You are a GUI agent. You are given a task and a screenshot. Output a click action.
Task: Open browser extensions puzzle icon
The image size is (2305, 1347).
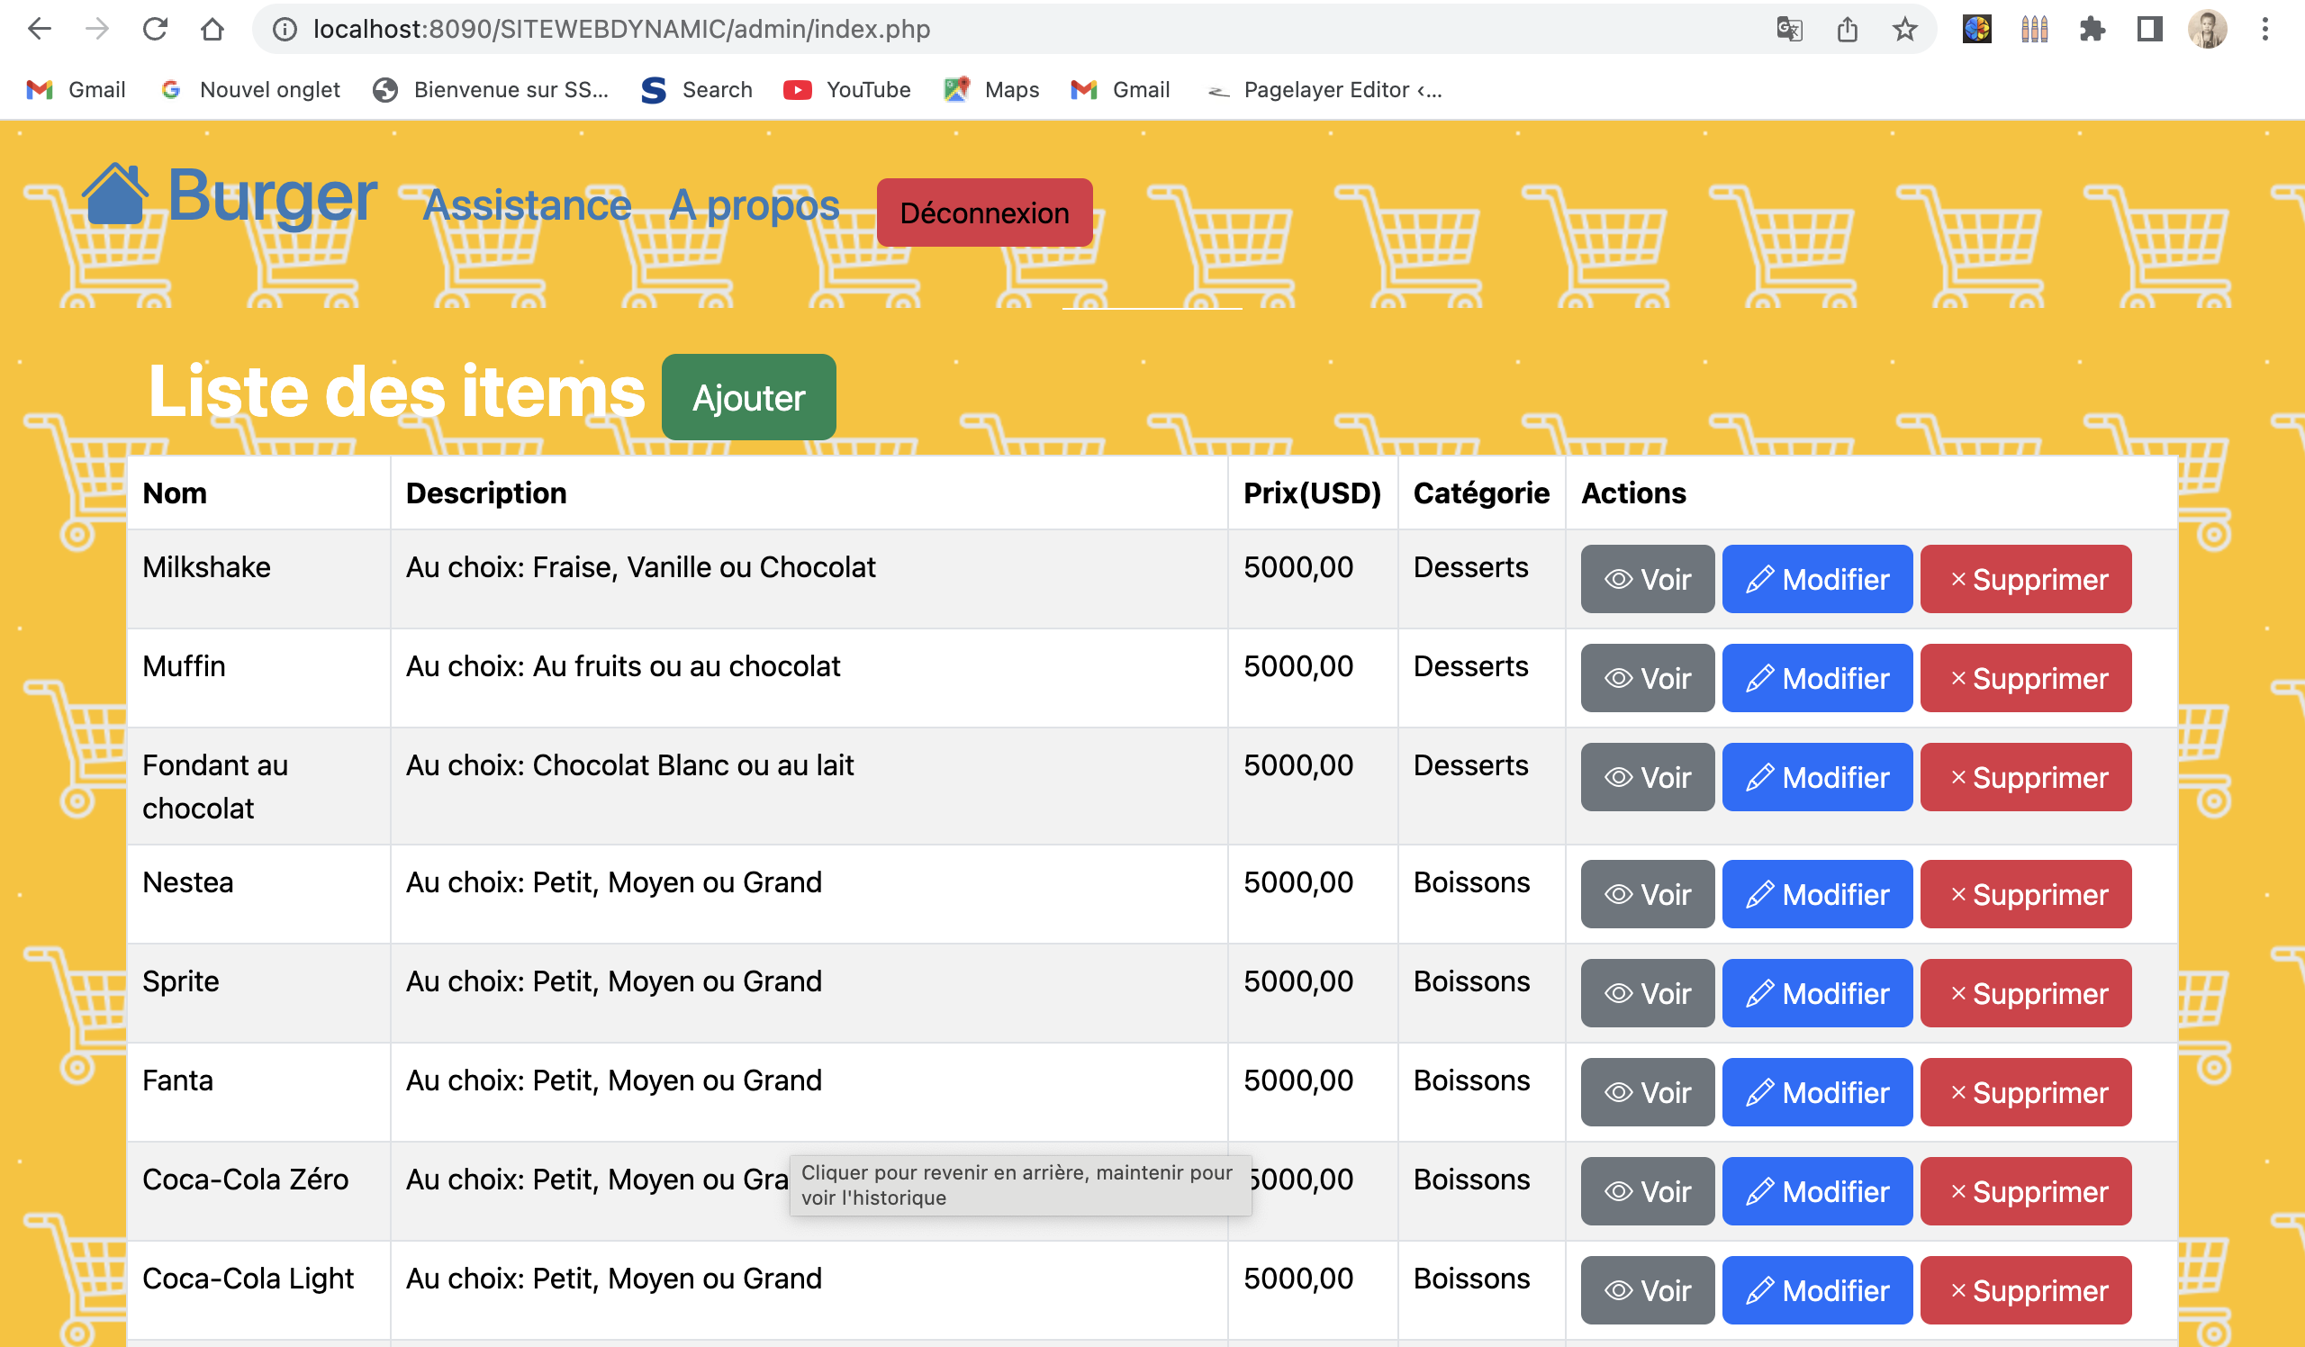coord(2092,29)
